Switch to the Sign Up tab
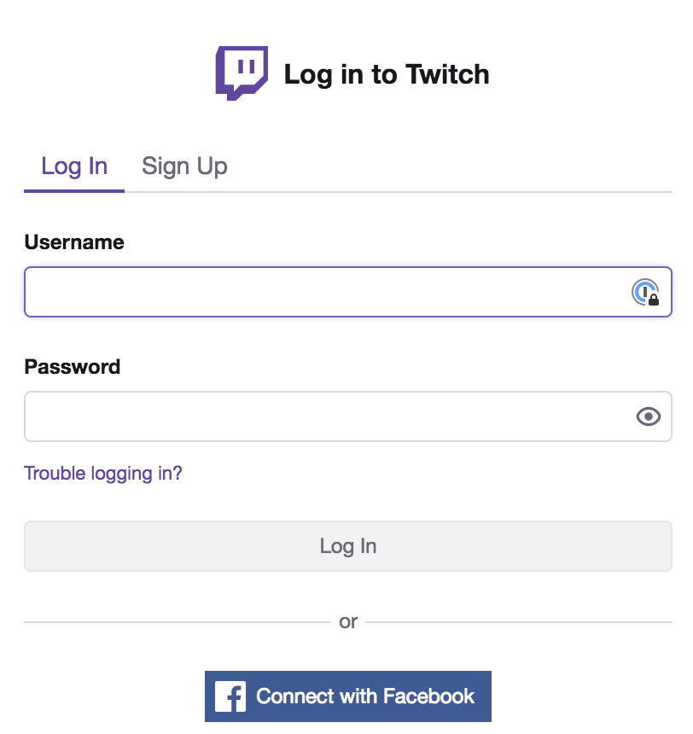The image size is (693, 734). 184,166
